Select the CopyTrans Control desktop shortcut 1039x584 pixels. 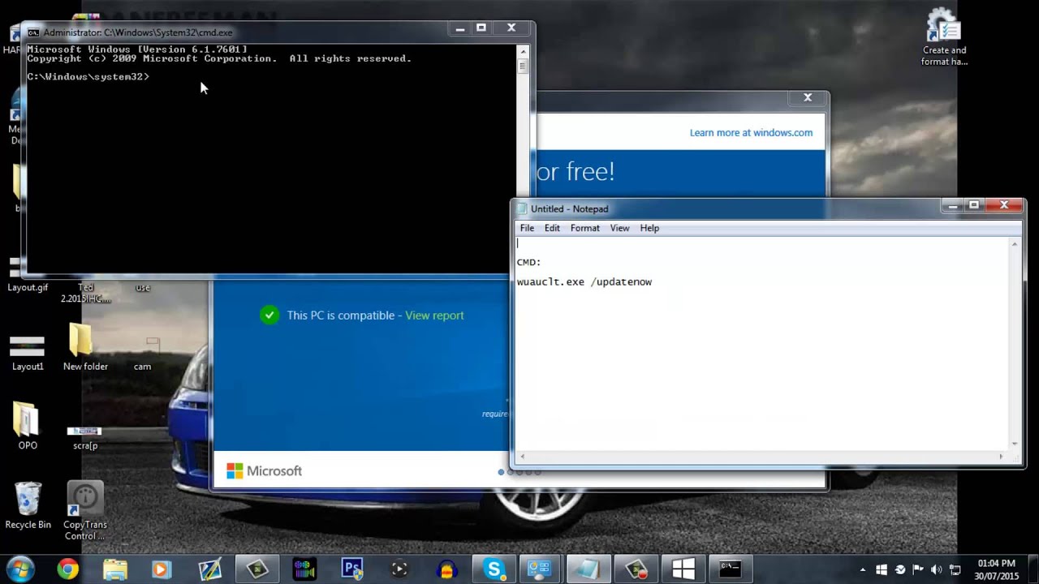click(85, 511)
